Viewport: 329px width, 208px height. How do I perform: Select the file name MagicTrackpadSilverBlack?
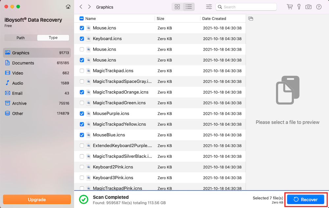click(122, 156)
